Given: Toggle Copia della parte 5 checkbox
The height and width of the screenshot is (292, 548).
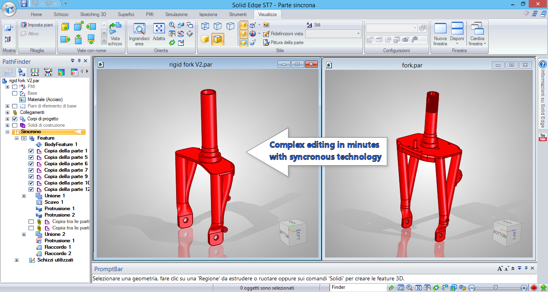Looking at the screenshot, I should (x=31, y=157).
